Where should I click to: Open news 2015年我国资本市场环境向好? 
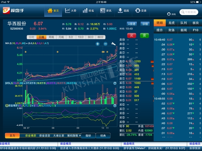[28, 148]
